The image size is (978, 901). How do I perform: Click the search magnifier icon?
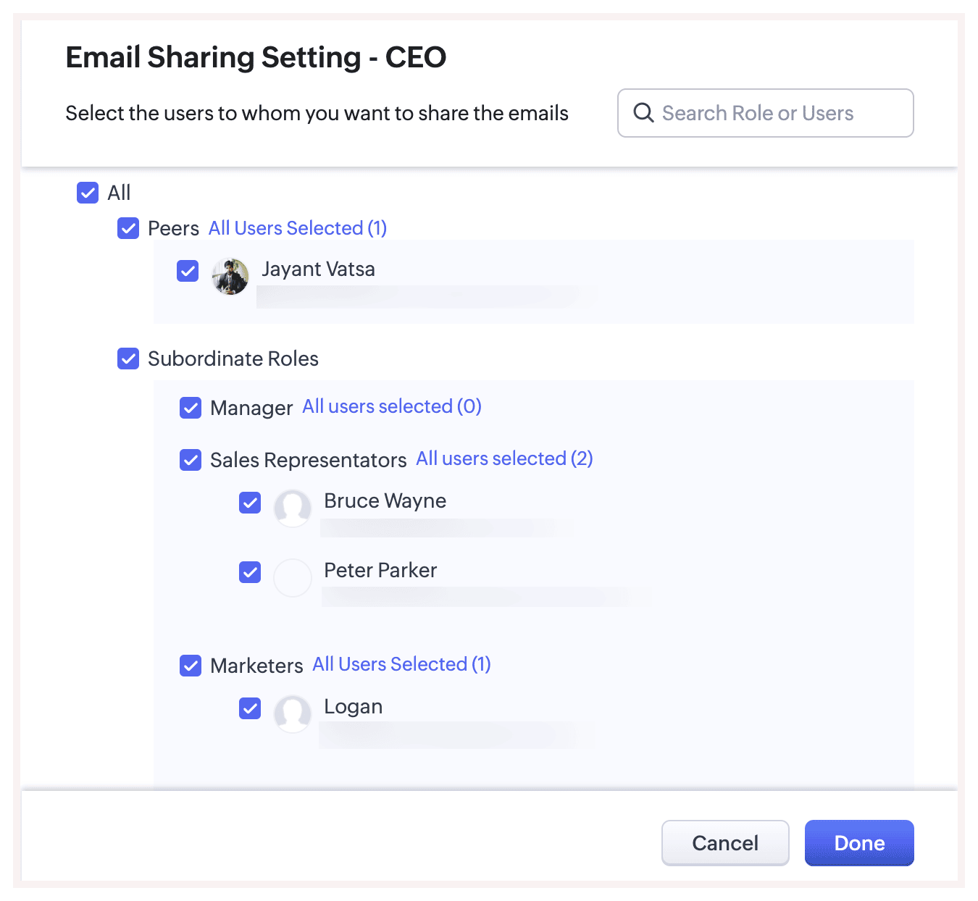click(643, 113)
